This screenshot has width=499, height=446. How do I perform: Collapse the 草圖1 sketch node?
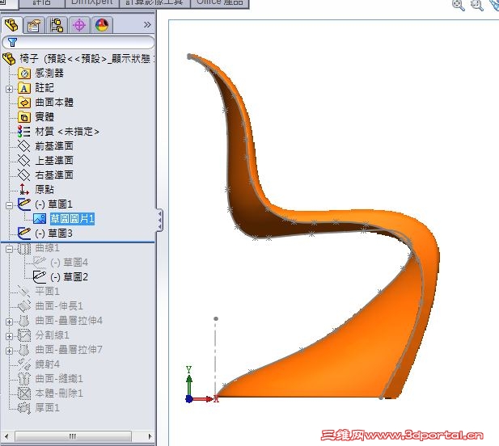point(9,205)
